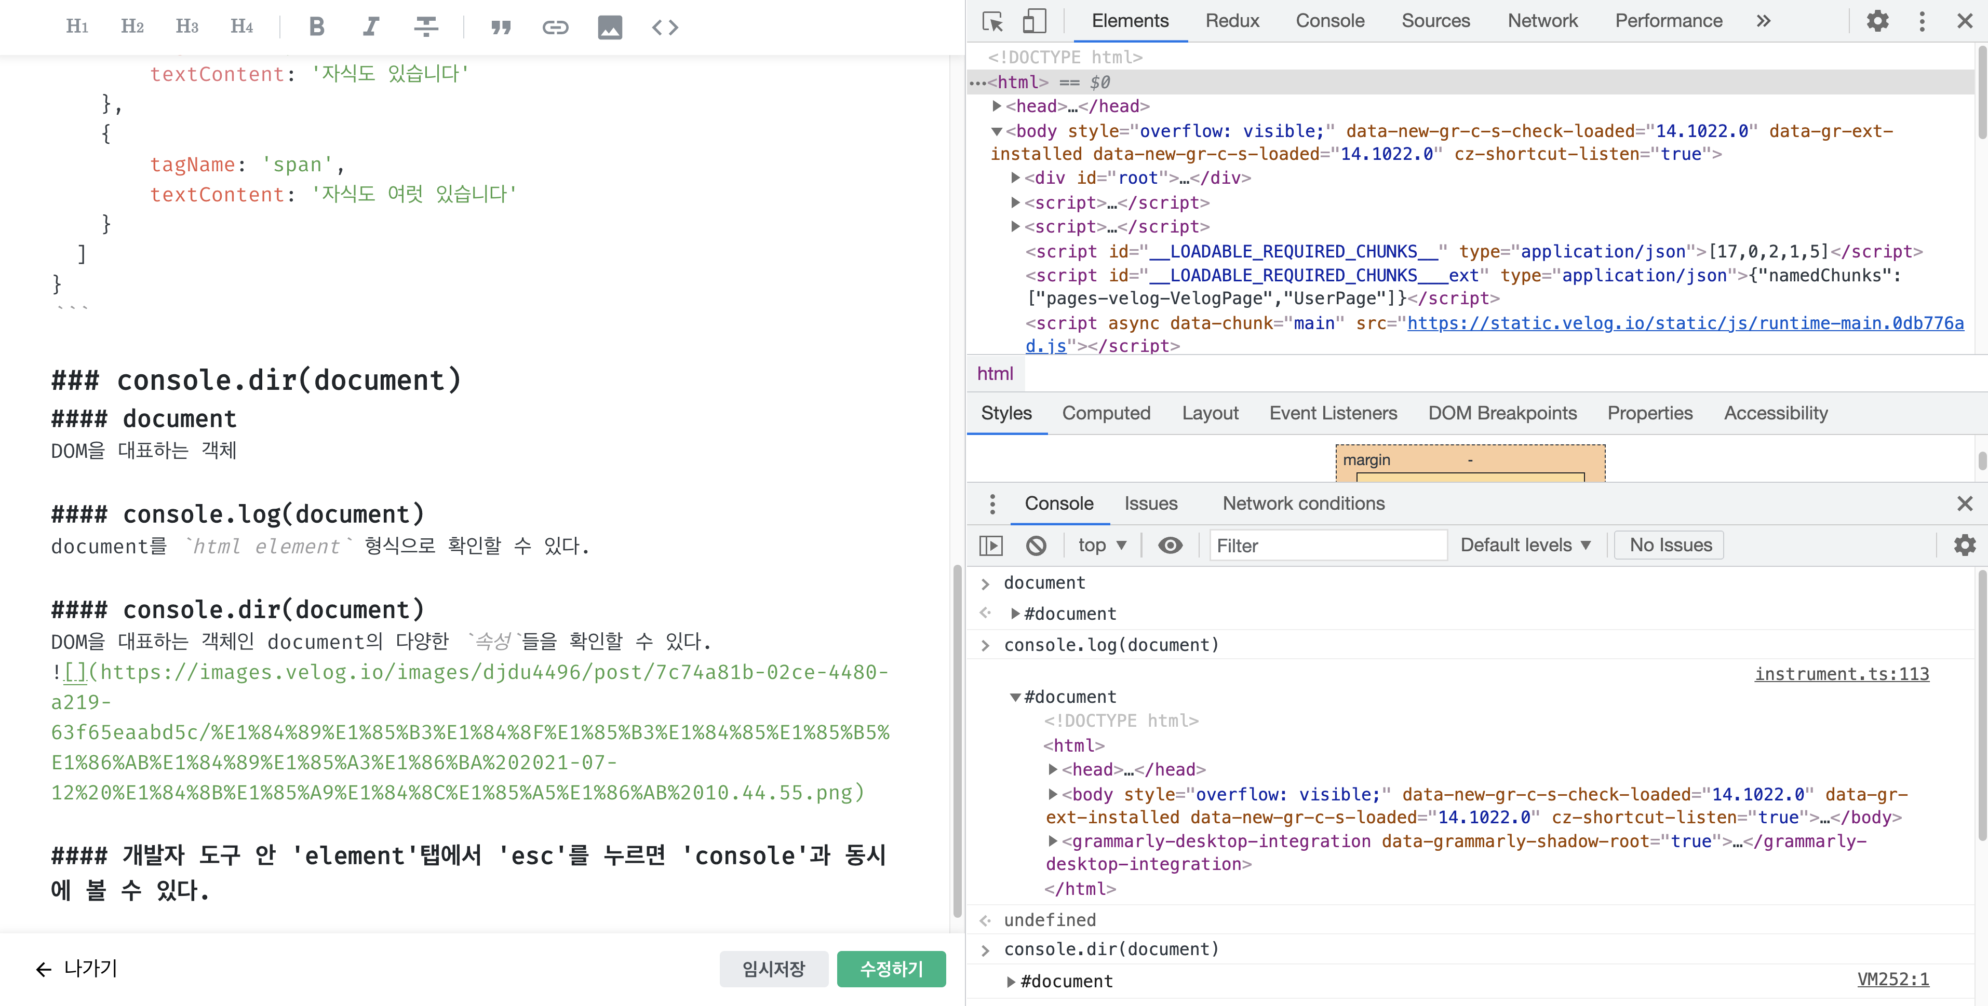The image size is (1988, 1006).
Task: Open console settings gear
Action: tap(1965, 546)
